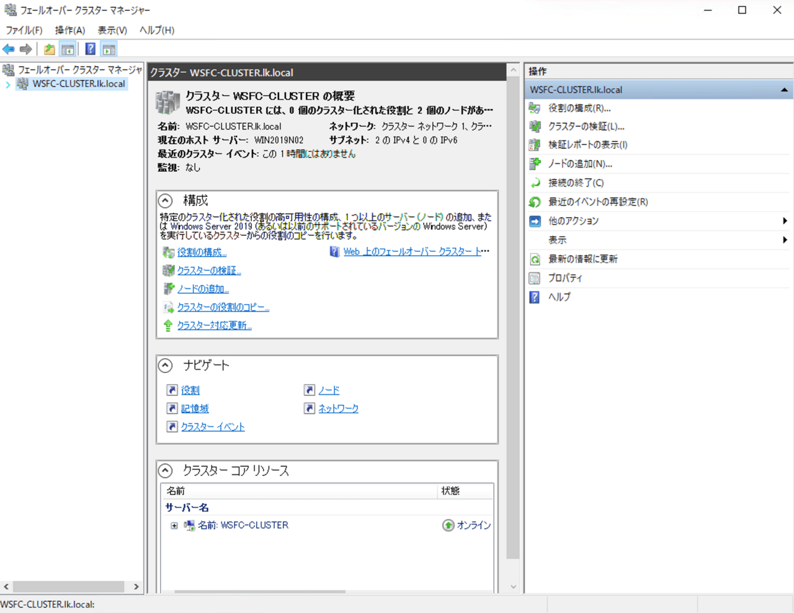Image resolution: width=794 pixels, height=613 pixels.
Task: Open the 表示 submenu arrow in actions
Action: pyautogui.click(x=785, y=240)
